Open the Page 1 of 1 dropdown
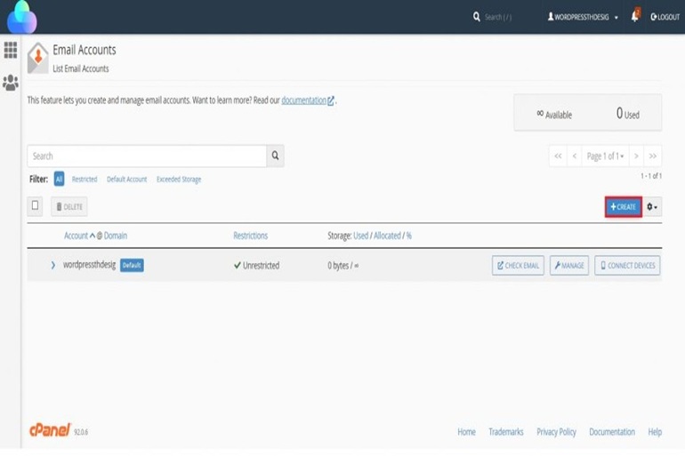This screenshot has width=685, height=456. click(605, 156)
